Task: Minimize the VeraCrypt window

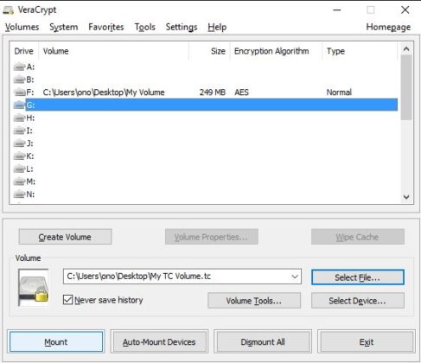Action: pos(337,10)
